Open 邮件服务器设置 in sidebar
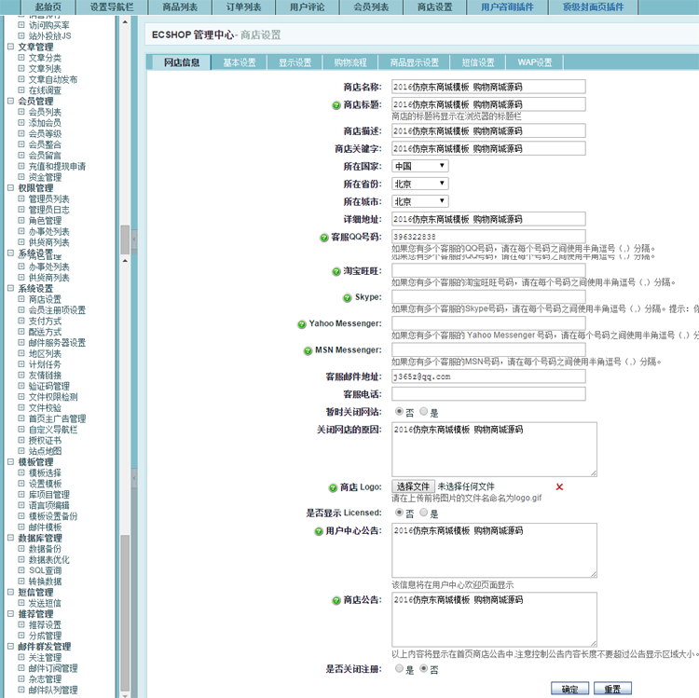The image size is (699, 698). point(57,343)
